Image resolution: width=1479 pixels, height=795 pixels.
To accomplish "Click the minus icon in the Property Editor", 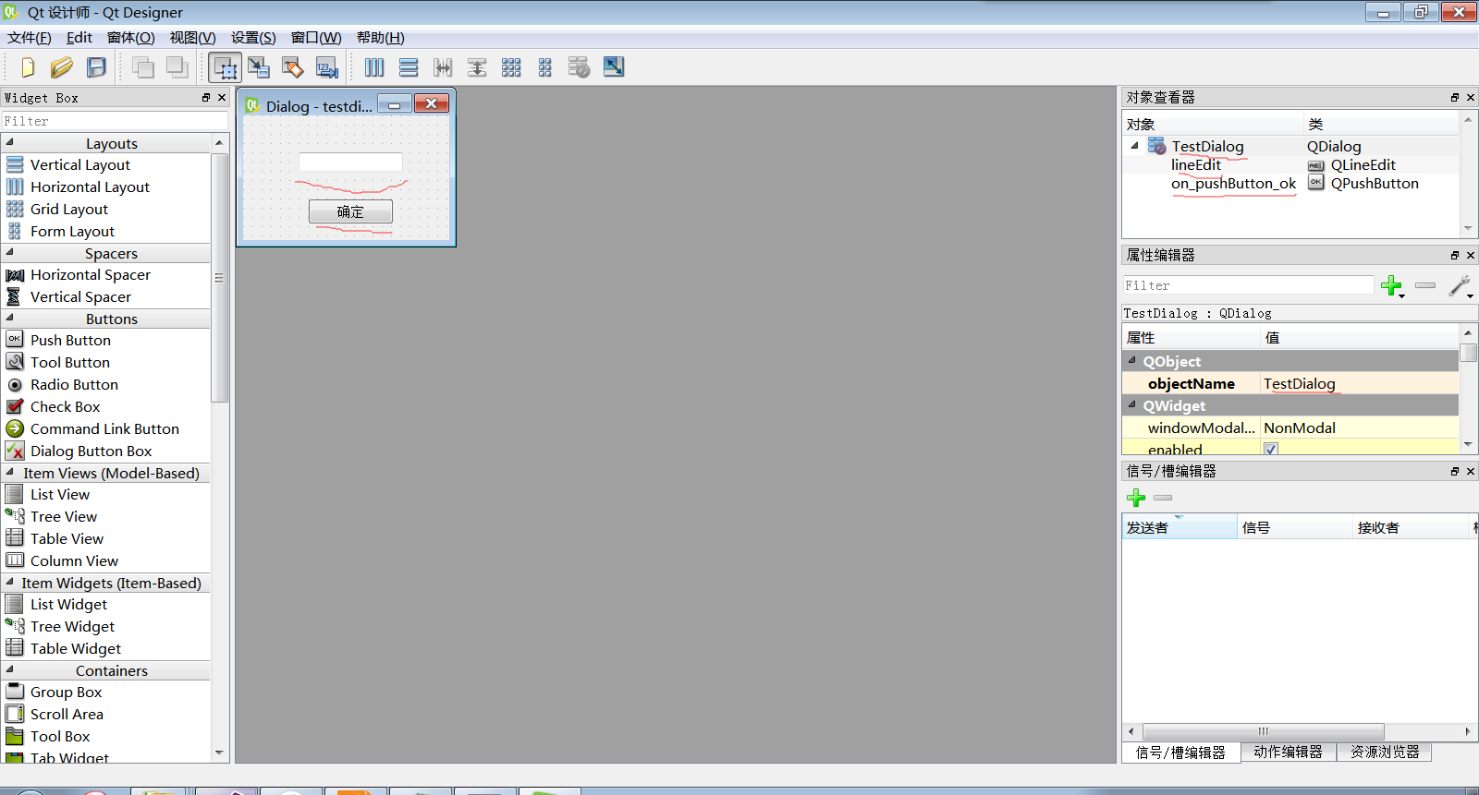I will 1425,285.
